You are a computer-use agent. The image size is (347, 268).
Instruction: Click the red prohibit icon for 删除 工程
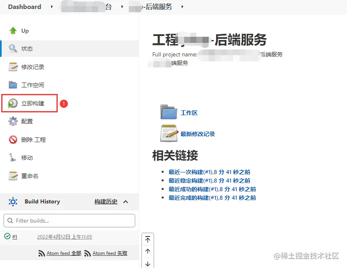point(13,140)
